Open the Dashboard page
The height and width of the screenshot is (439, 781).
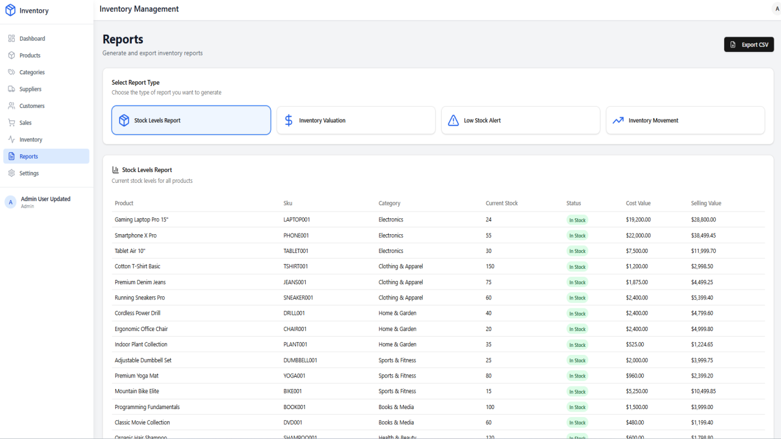point(46,38)
